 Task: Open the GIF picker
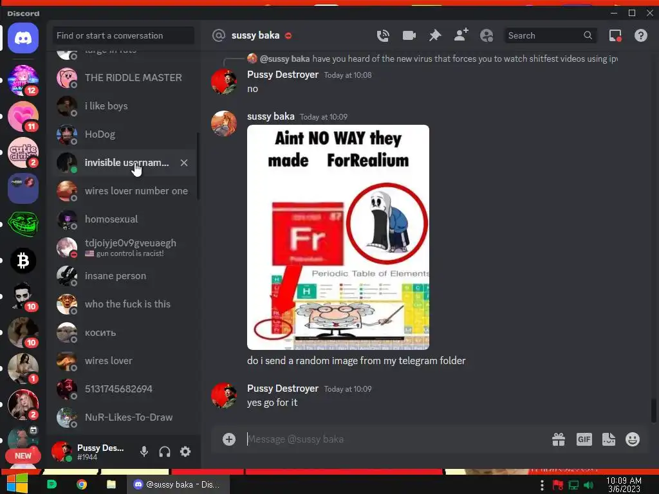584,439
